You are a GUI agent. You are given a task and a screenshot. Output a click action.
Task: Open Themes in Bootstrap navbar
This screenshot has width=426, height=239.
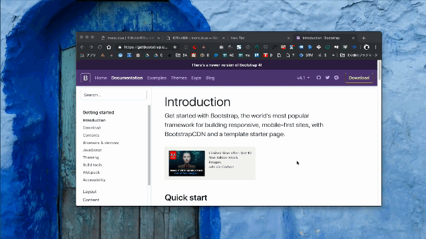pos(179,78)
